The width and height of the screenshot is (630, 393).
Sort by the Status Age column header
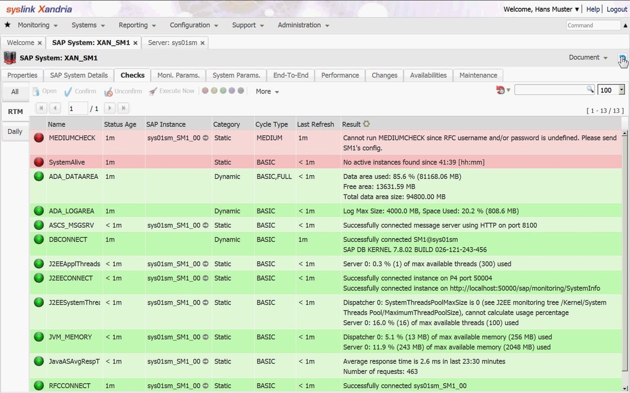(120, 124)
